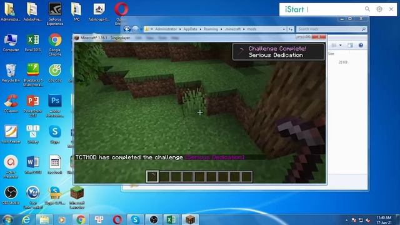400x225 pixels.
Task: Open the volume control in system tray
Action: (x=367, y=220)
